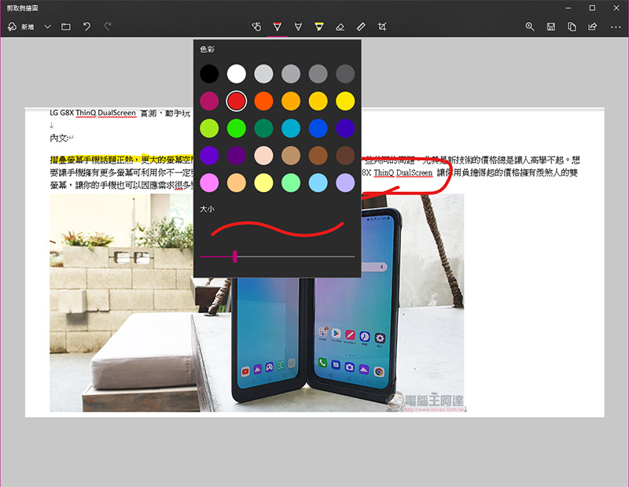Minimize the Snip & Sketch window
629x487 pixels.
tap(568, 8)
